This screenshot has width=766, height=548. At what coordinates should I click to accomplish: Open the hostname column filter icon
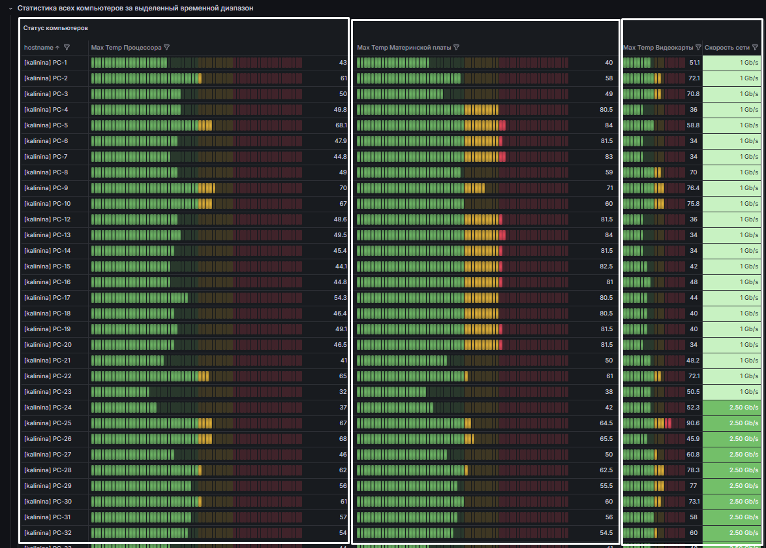67,48
